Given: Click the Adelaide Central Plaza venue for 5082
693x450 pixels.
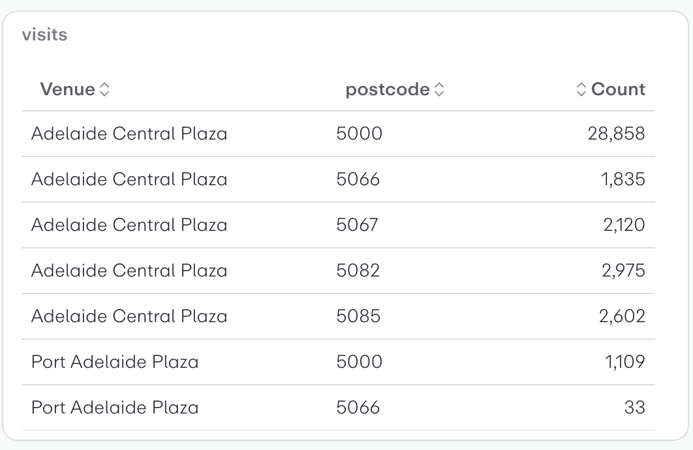Looking at the screenshot, I should pyautogui.click(x=129, y=271).
